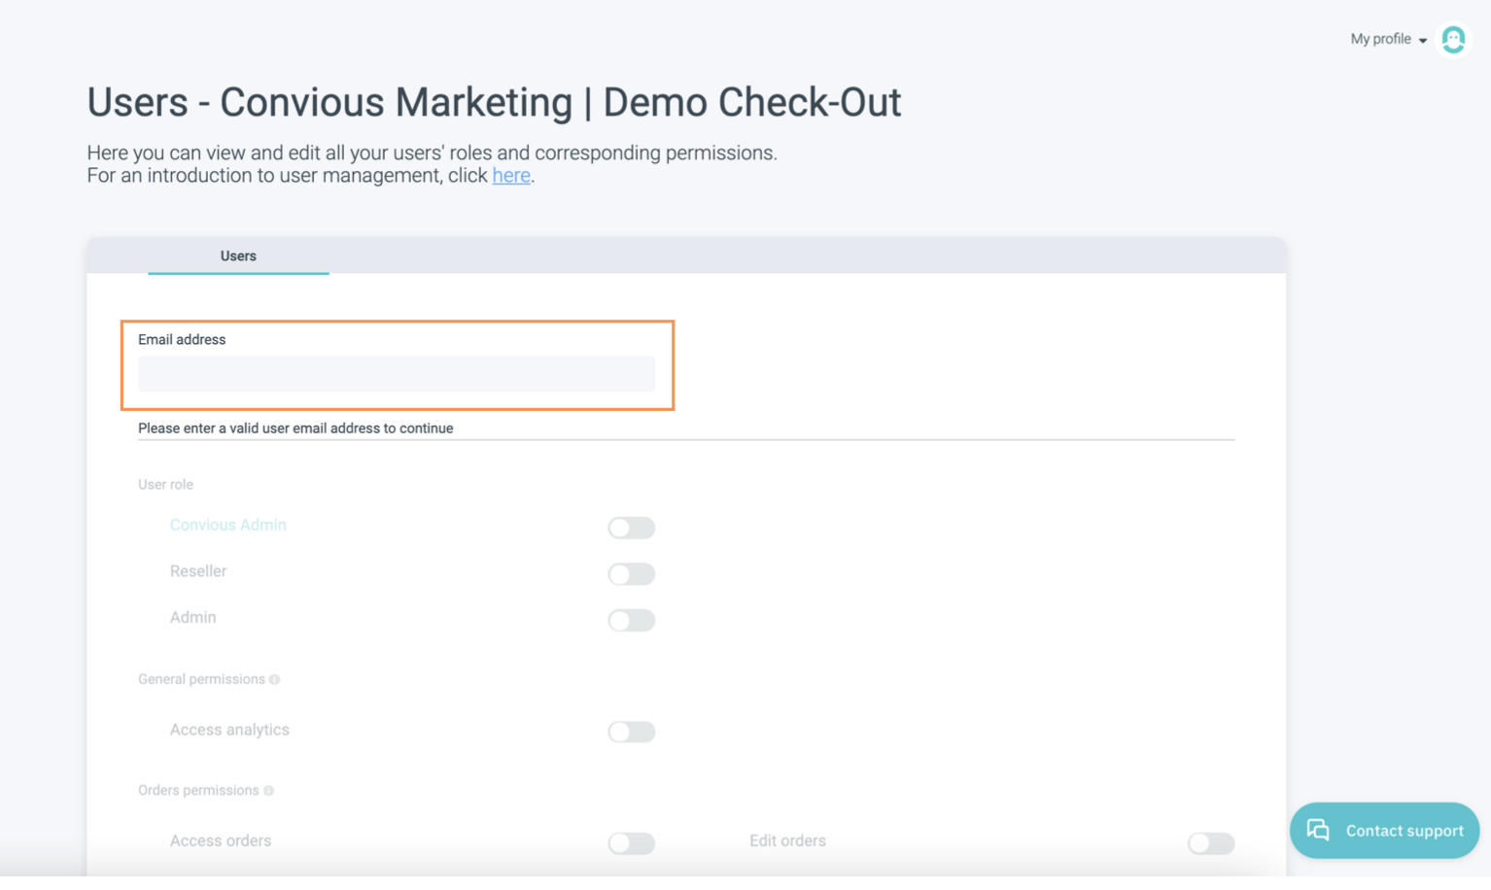
Task: Focus the Email address input field
Action: click(397, 374)
